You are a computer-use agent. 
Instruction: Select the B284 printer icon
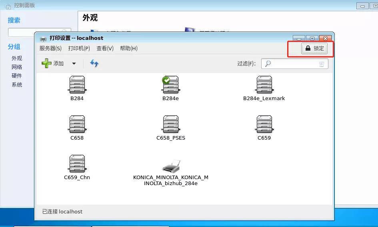pos(77,85)
